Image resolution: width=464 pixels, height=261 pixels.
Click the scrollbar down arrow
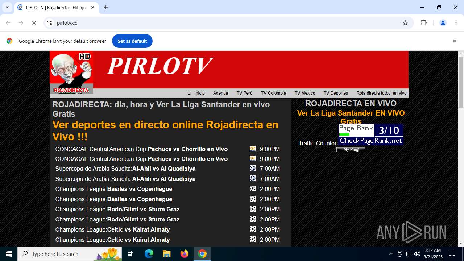click(x=461, y=243)
